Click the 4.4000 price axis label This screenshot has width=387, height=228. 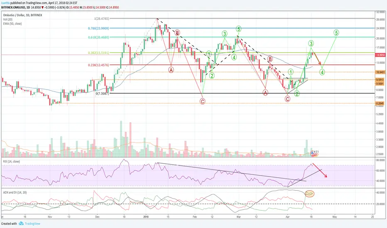(x=380, y=123)
